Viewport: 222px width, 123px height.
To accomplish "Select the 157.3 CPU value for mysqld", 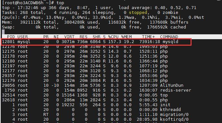I will tap(114, 42).
